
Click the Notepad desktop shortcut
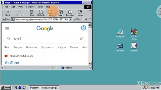[120, 33]
